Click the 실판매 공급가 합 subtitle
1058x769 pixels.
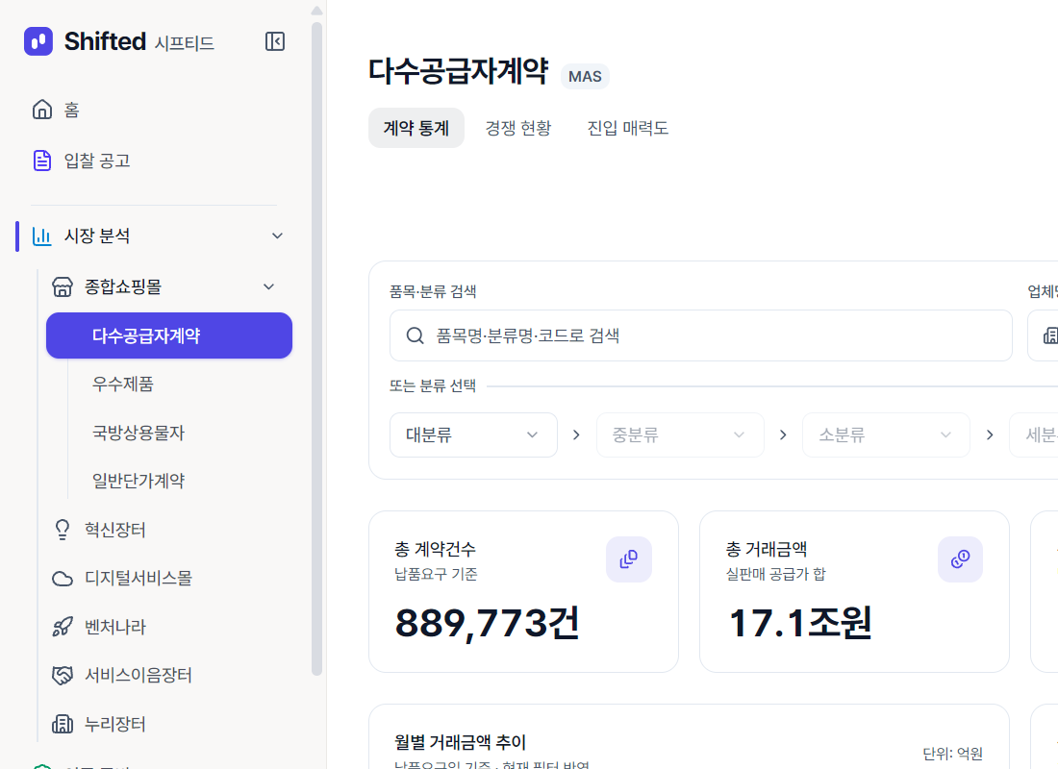(x=775, y=574)
